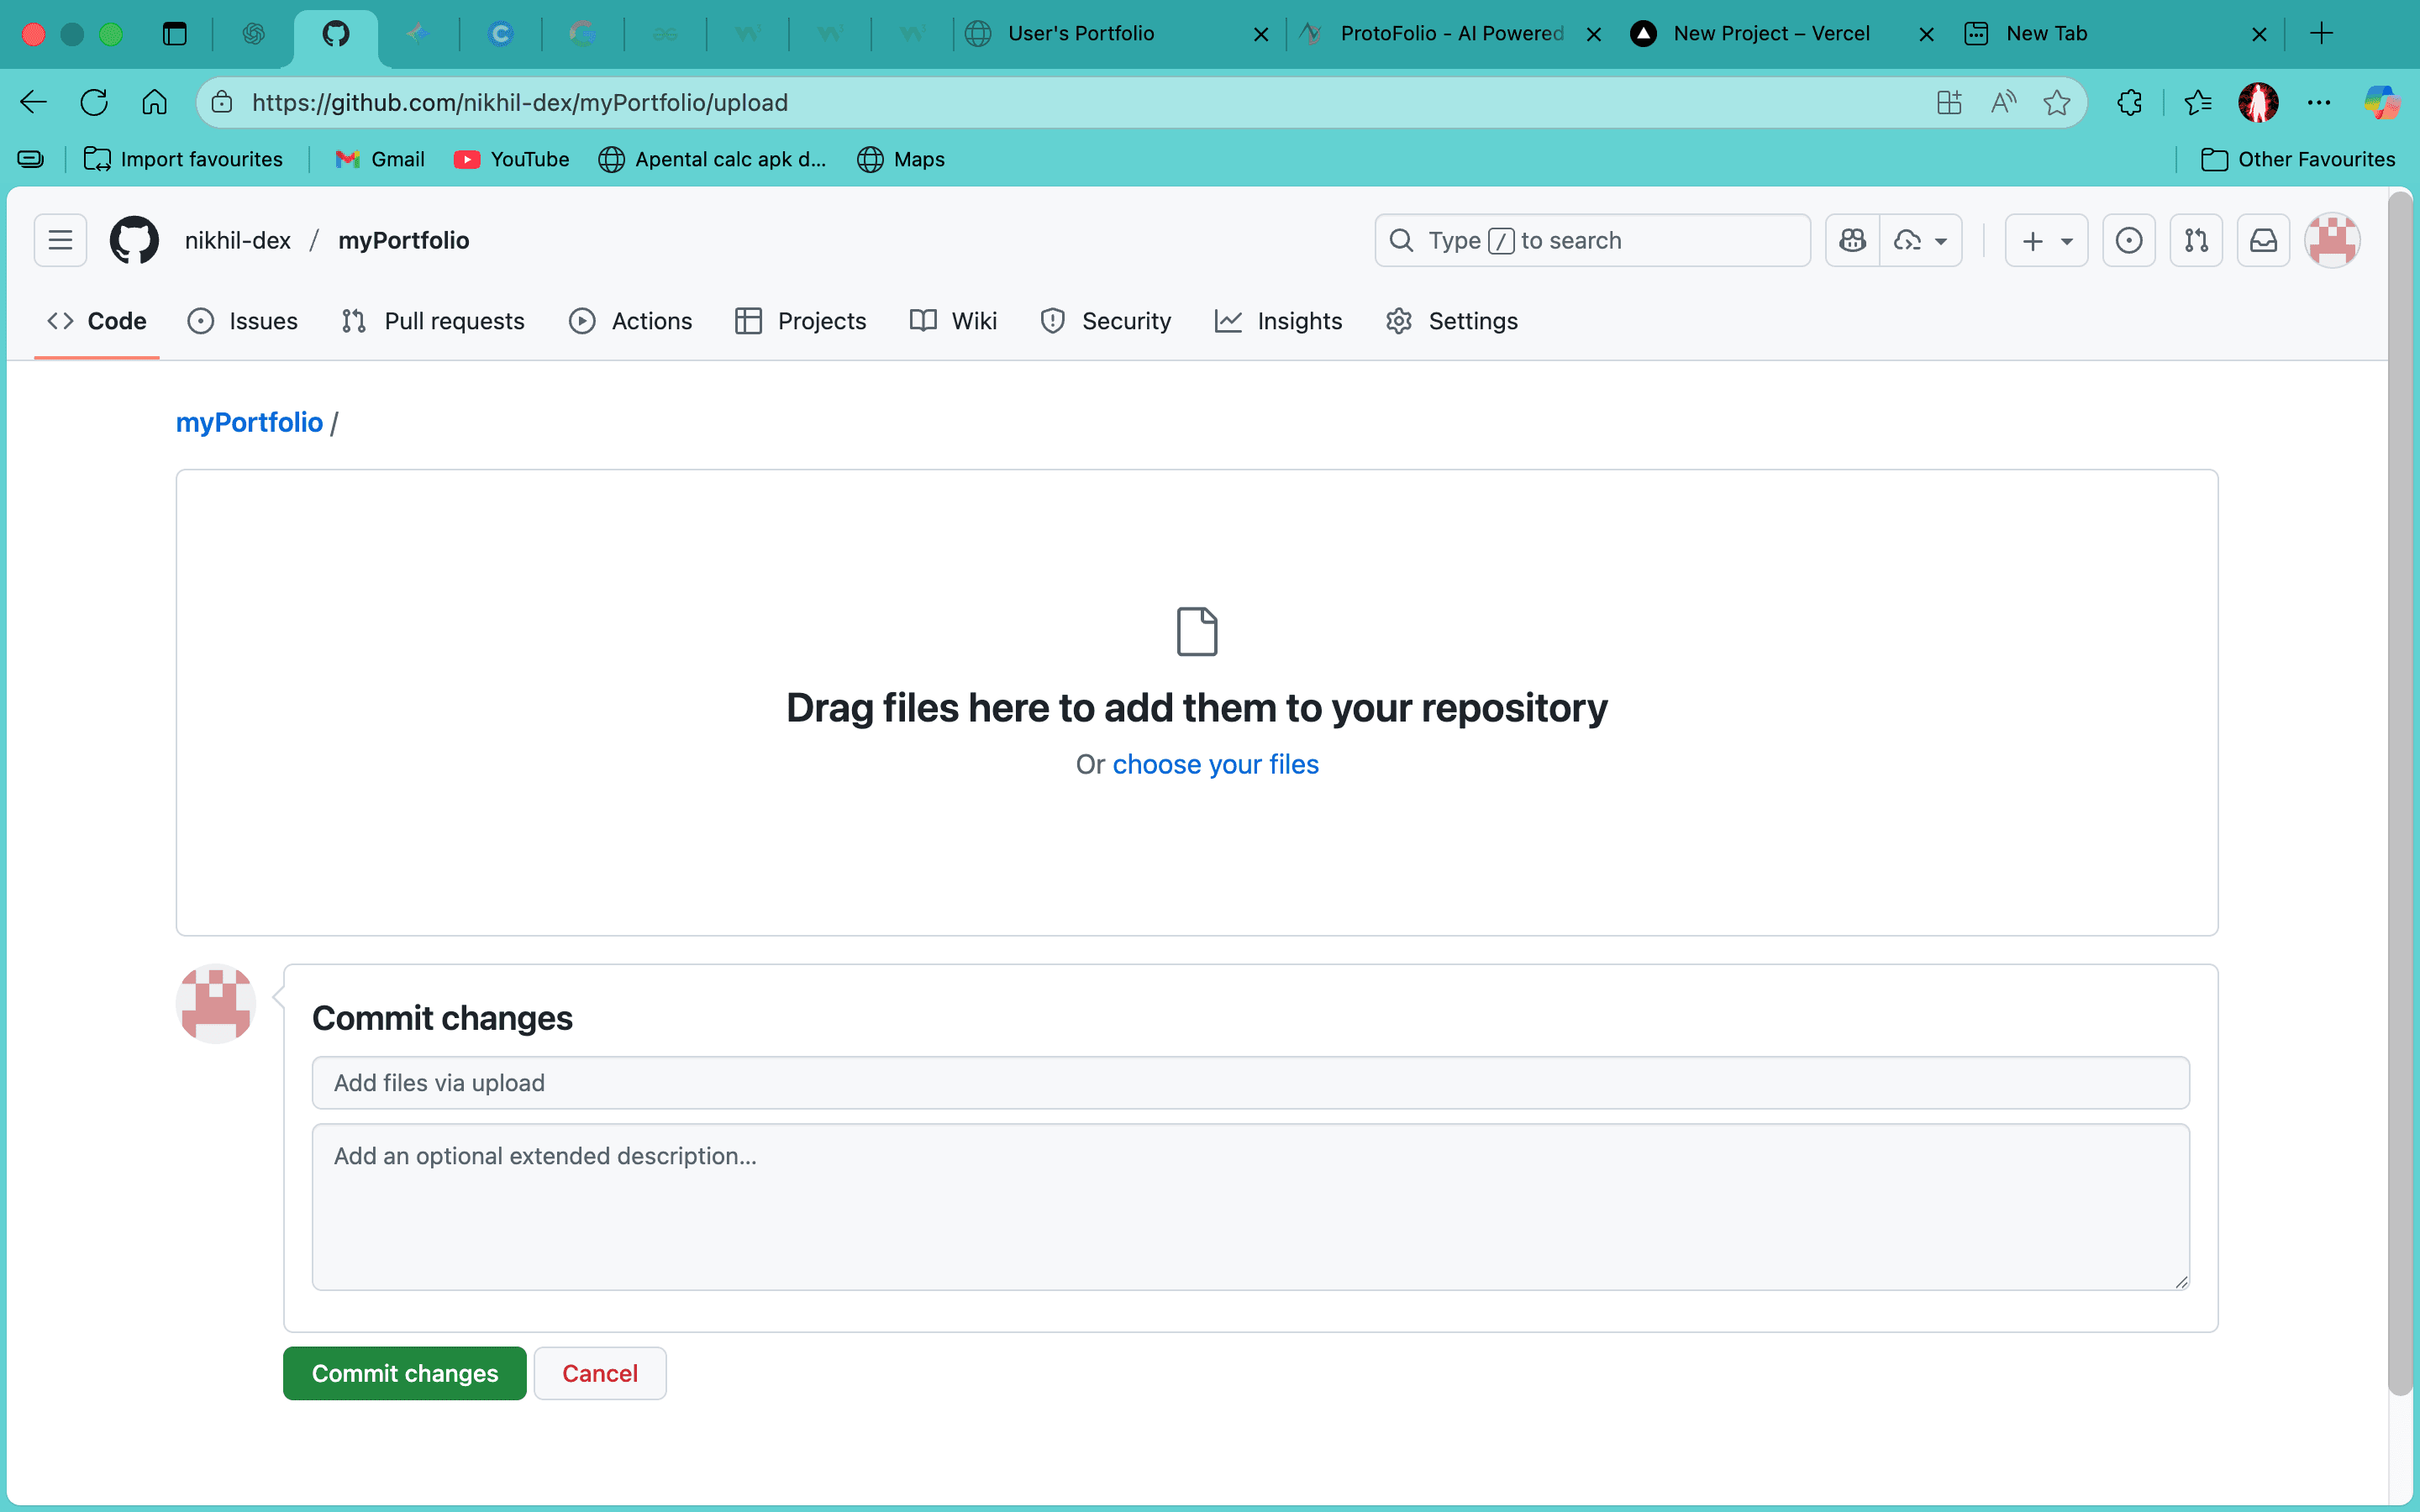Switch to the Code tab
Image resolution: width=2420 pixels, height=1512 pixels.
tap(97, 321)
